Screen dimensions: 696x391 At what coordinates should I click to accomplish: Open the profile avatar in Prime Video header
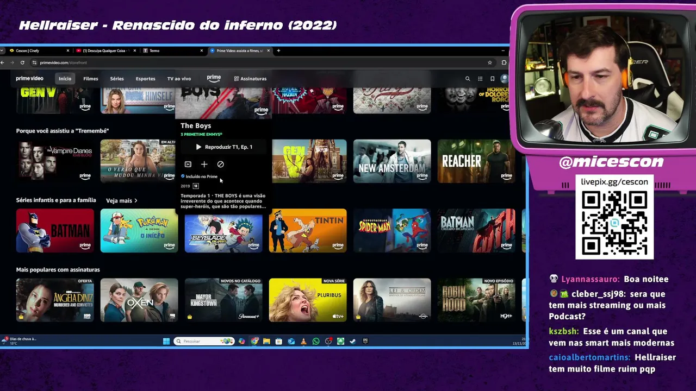pyautogui.click(x=504, y=79)
